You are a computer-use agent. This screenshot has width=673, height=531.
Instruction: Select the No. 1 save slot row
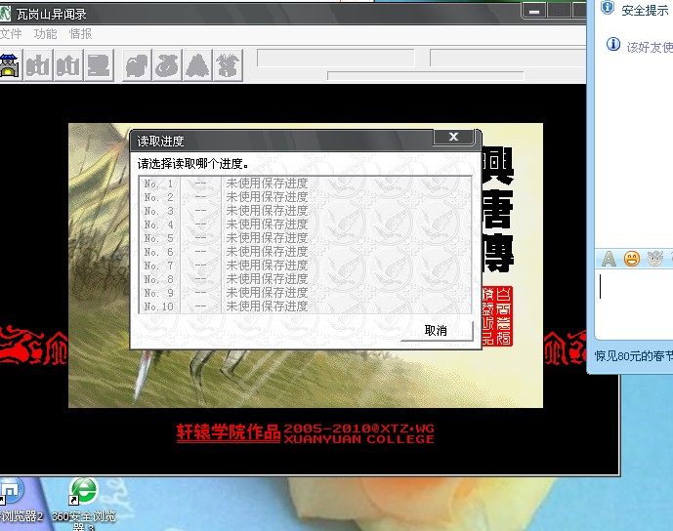[305, 184]
